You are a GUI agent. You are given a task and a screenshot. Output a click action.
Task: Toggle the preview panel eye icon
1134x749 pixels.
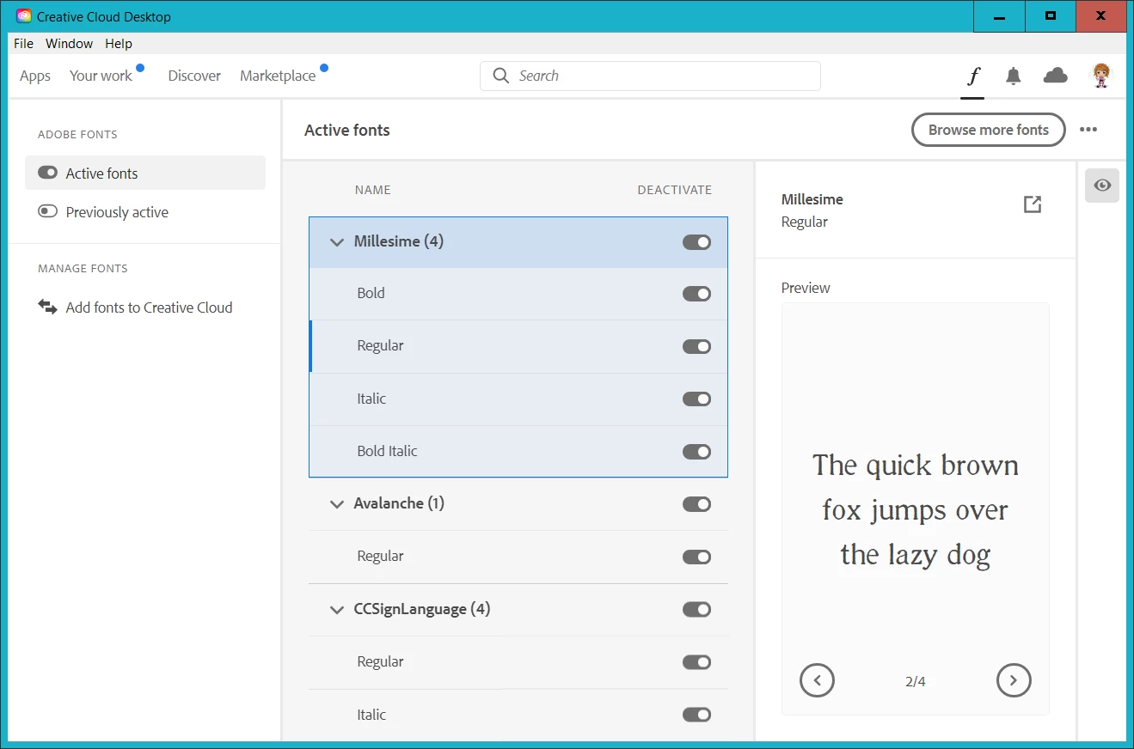coord(1102,186)
